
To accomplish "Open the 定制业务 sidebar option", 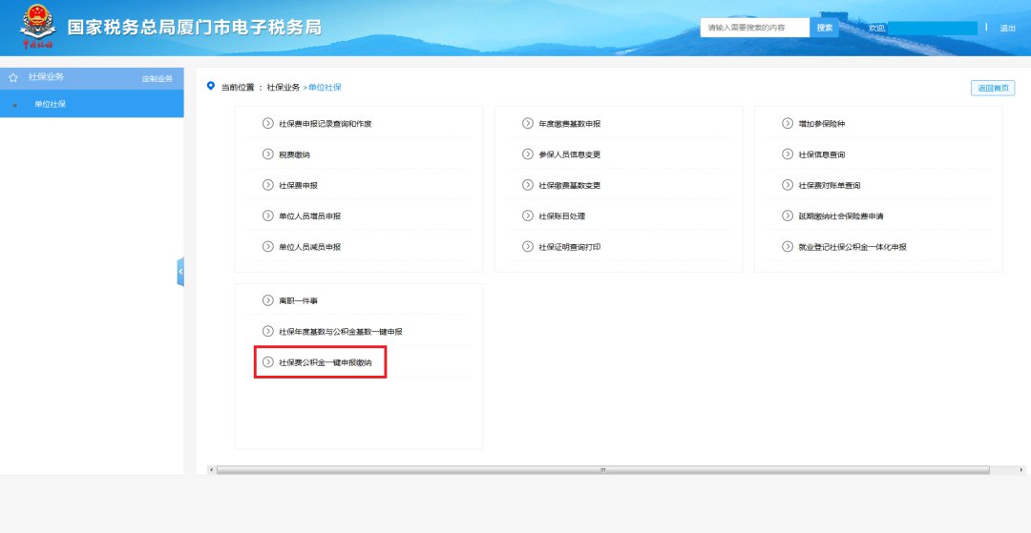I will click(x=157, y=78).
